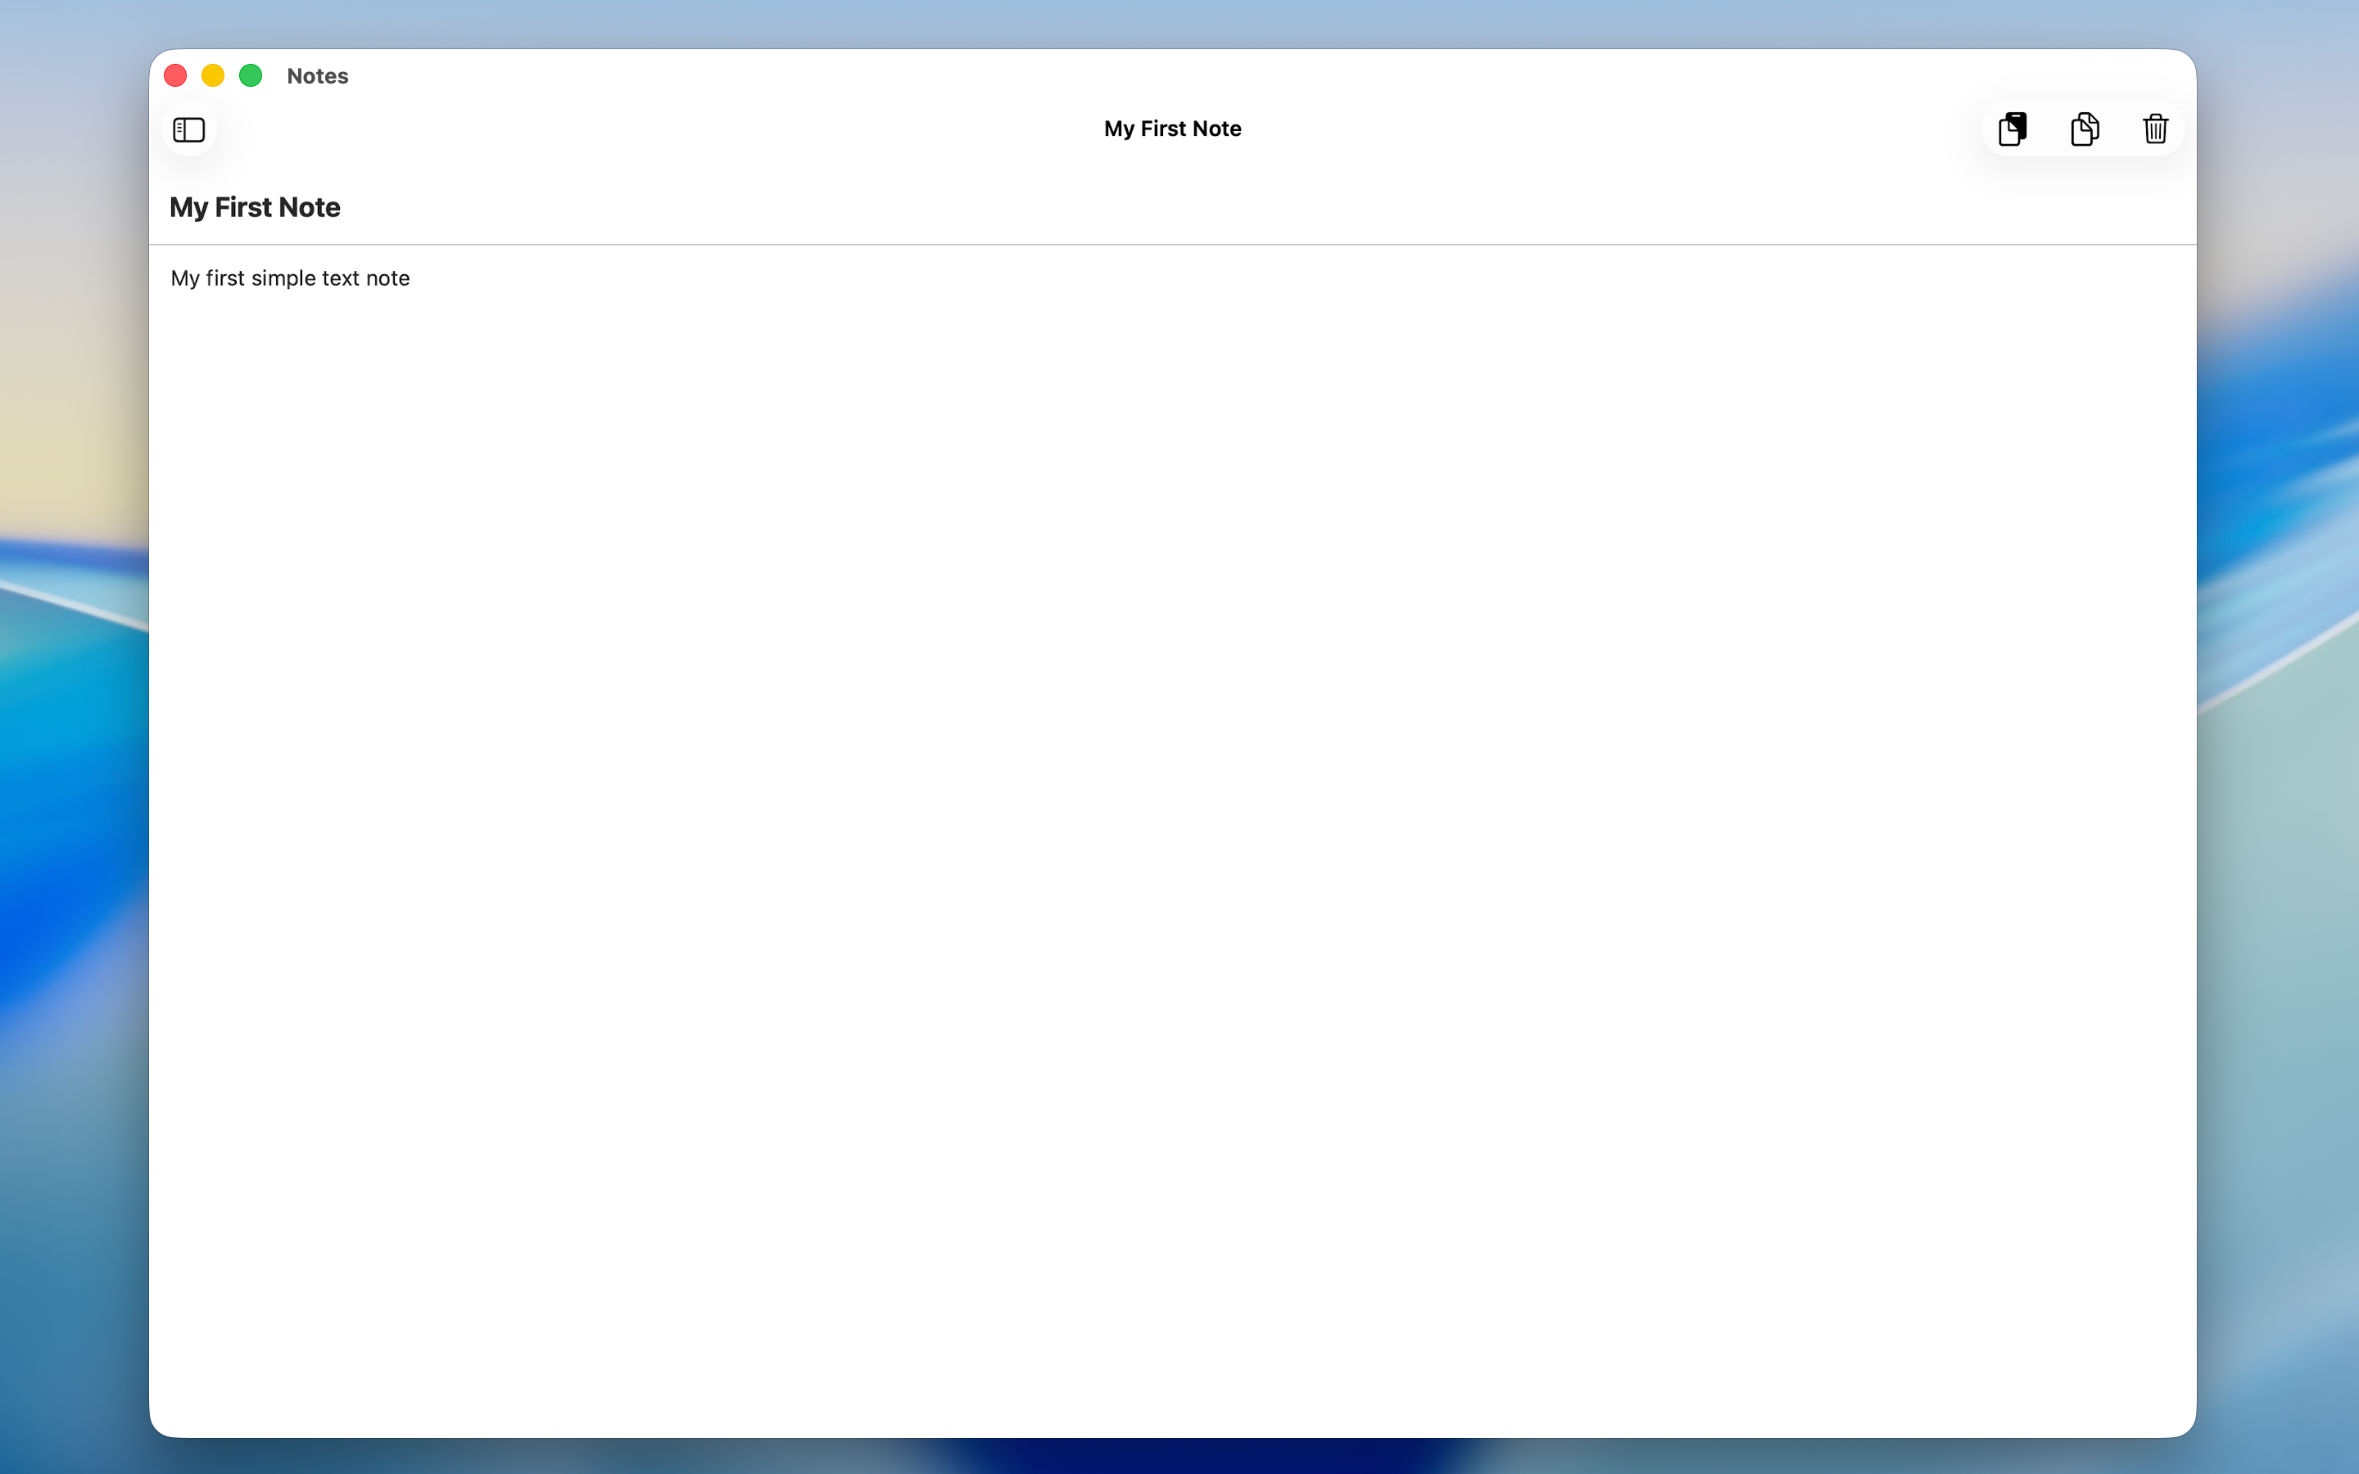This screenshot has height=1474, width=2359.
Task: Collapse the sidebar with the panel icon
Action: point(188,129)
